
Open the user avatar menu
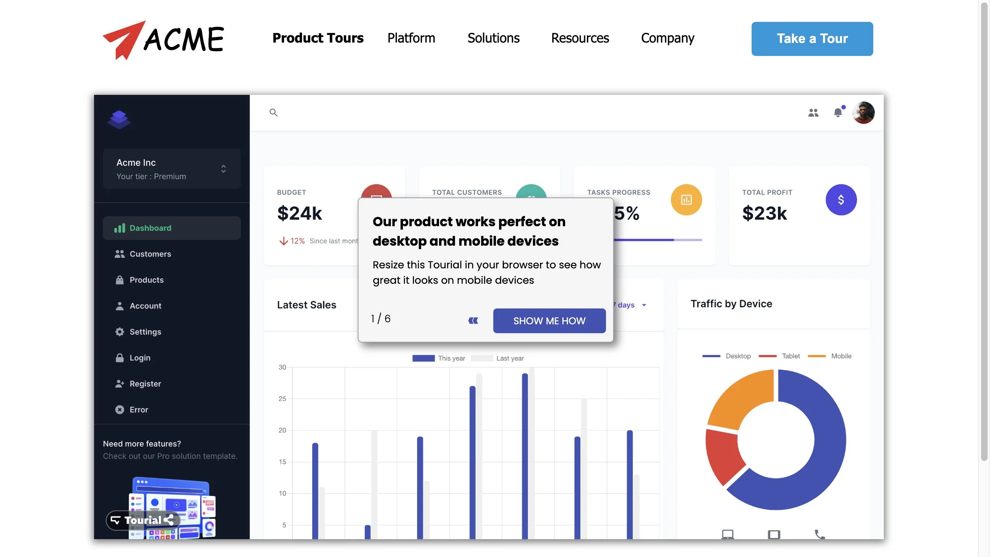click(x=863, y=113)
